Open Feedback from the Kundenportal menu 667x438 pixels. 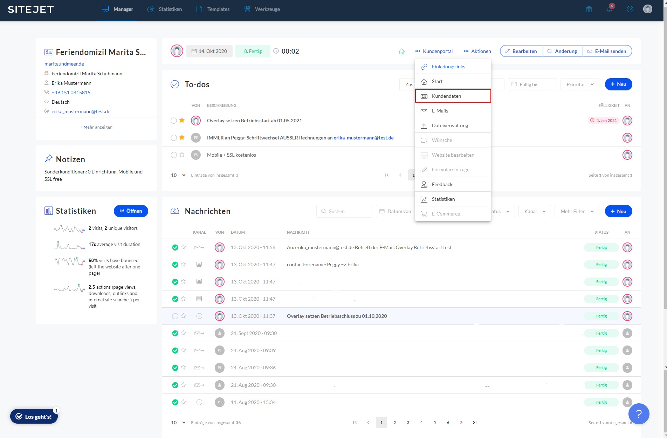click(x=453, y=184)
